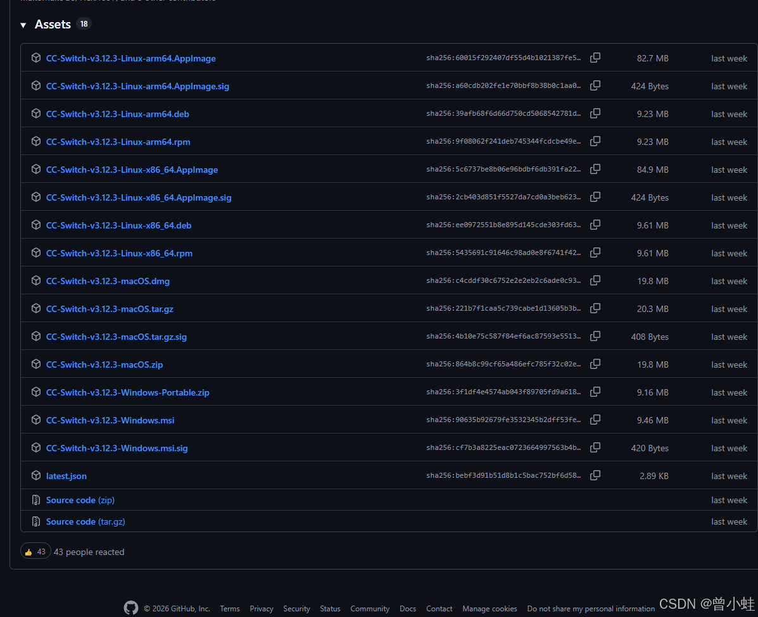Click zip file icon beside Source code (zip)
The image size is (758, 617).
click(x=35, y=499)
